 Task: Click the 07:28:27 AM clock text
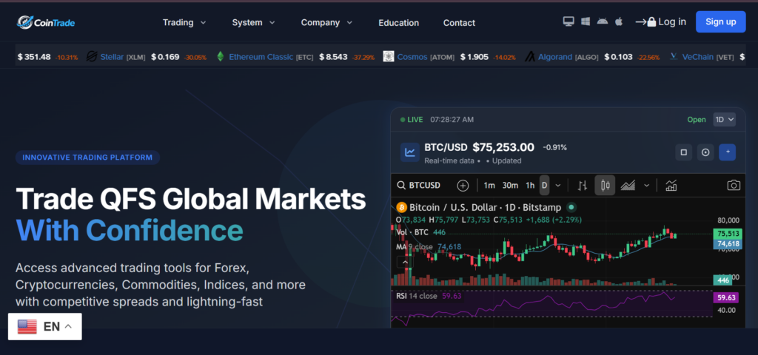[452, 119]
